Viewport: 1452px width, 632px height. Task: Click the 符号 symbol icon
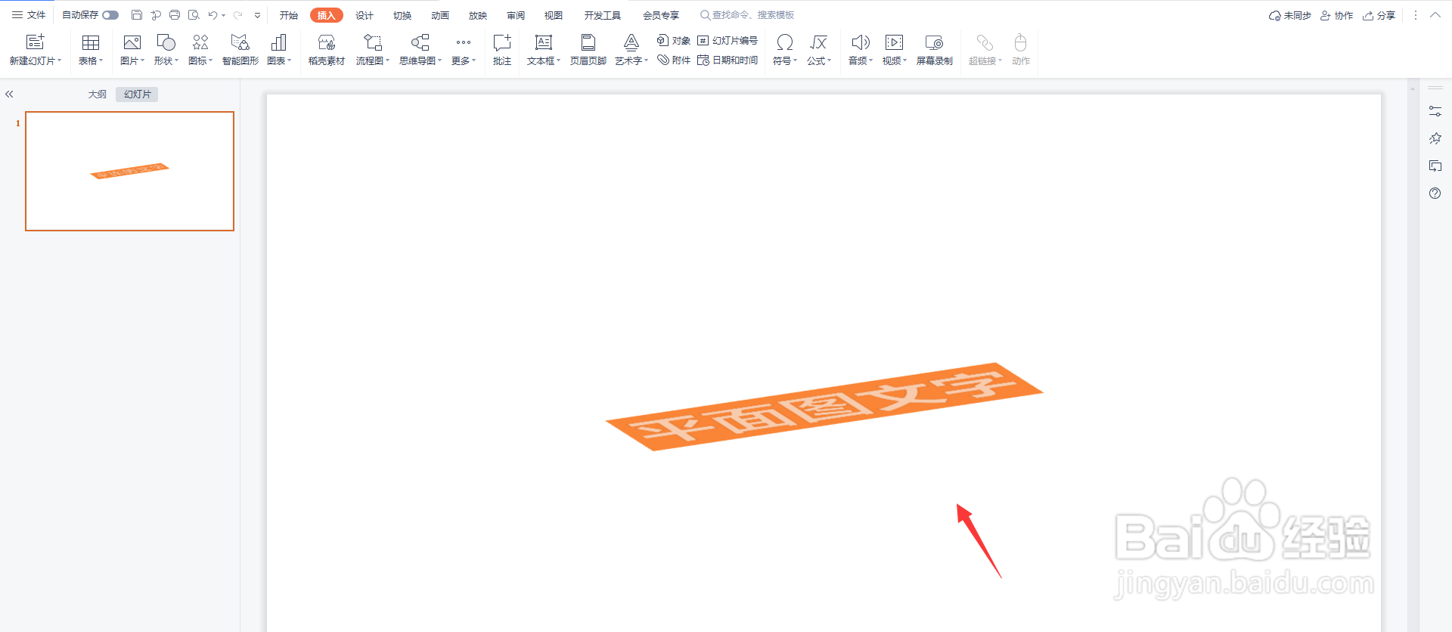tap(785, 42)
